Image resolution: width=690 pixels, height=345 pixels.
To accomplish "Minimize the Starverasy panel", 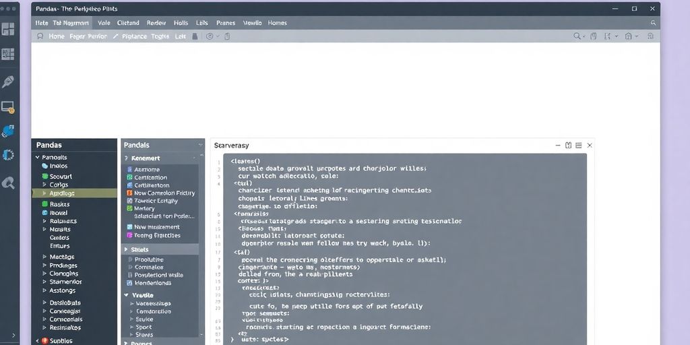I will 558,146.
